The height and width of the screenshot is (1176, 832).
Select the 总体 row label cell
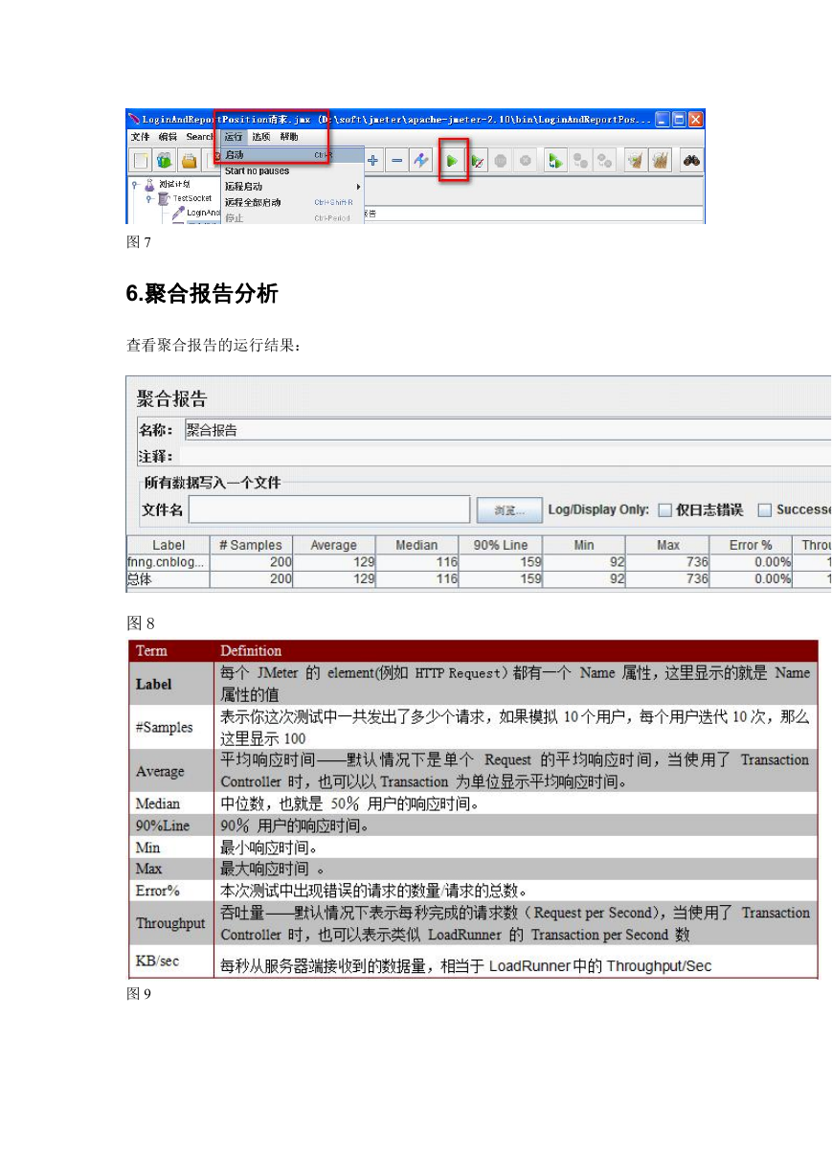(x=169, y=579)
